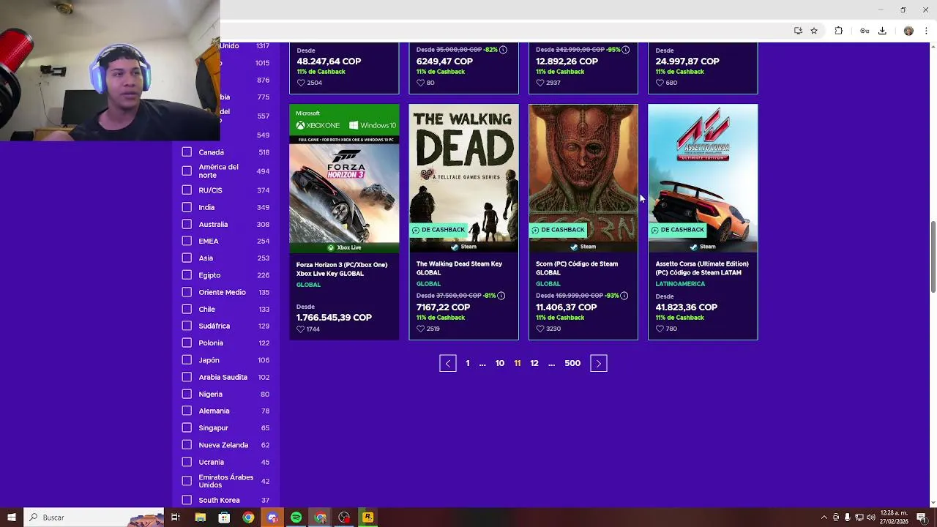Check the Nueva Zelanda region filter
Viewport: 937px width, 527px height.
click(187, 444)
